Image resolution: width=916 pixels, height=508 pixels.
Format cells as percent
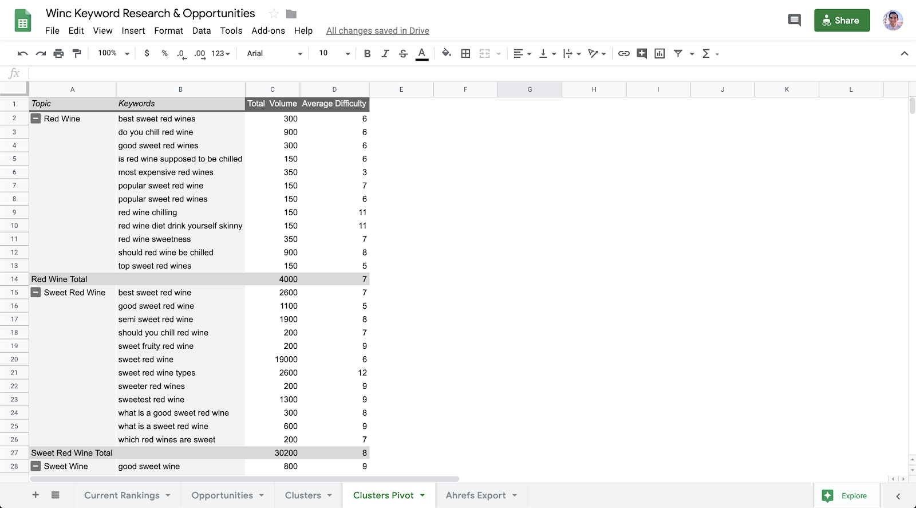click(x=165, y=53)
